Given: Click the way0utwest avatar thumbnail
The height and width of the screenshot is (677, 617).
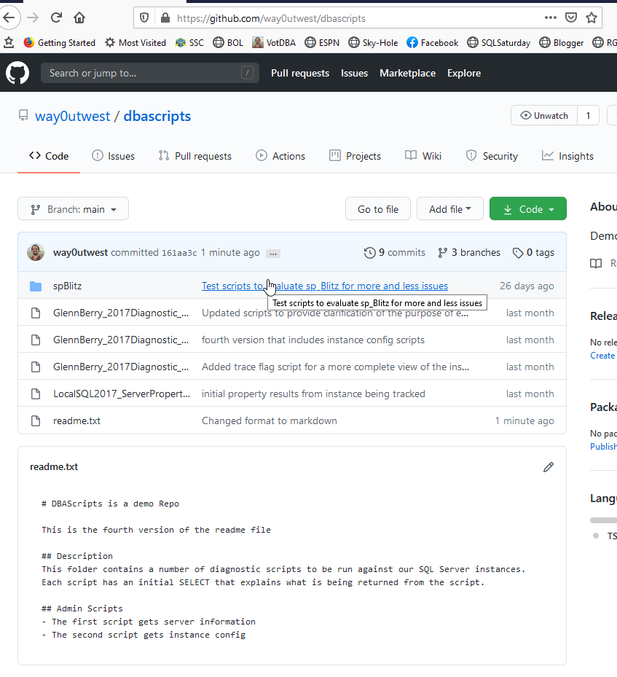Looking at the screenshot, I should point(36,253).
